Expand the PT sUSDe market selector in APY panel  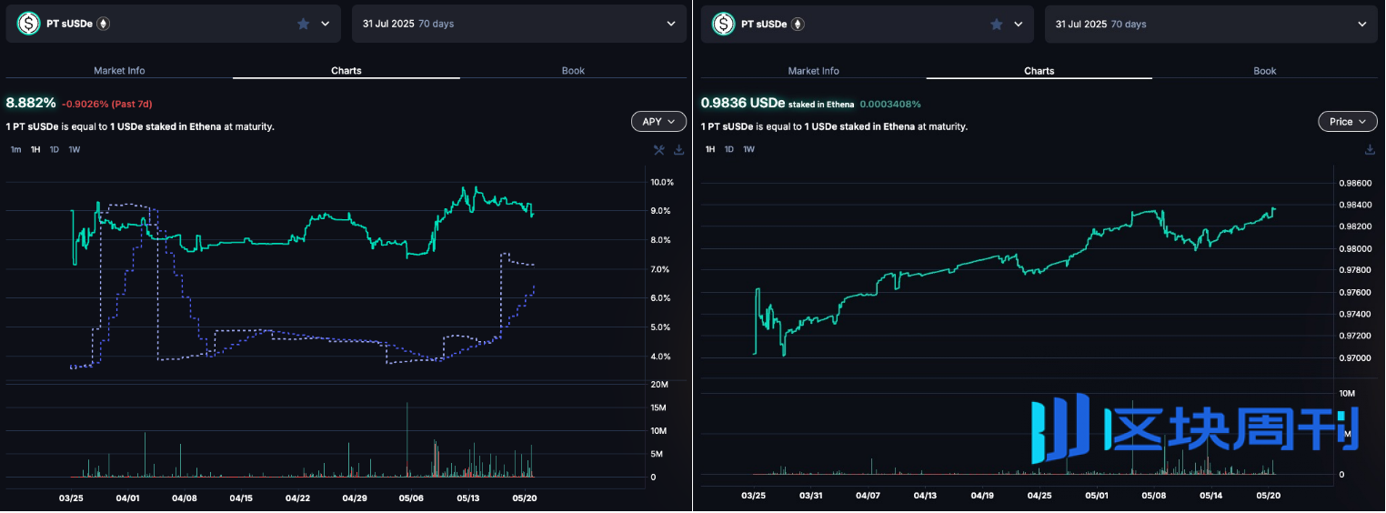pos(326,25)
